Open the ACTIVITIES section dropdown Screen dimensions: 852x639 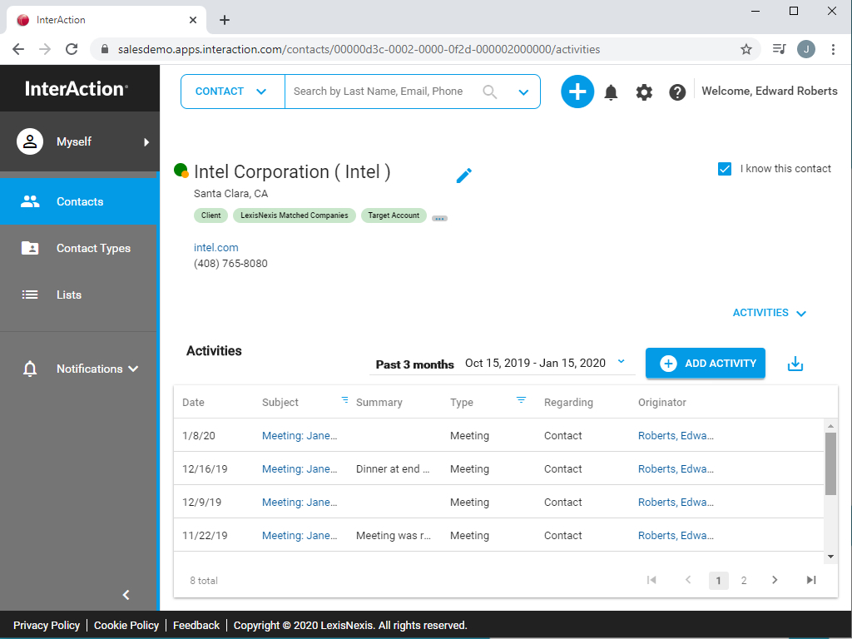[x=769, y=313]
